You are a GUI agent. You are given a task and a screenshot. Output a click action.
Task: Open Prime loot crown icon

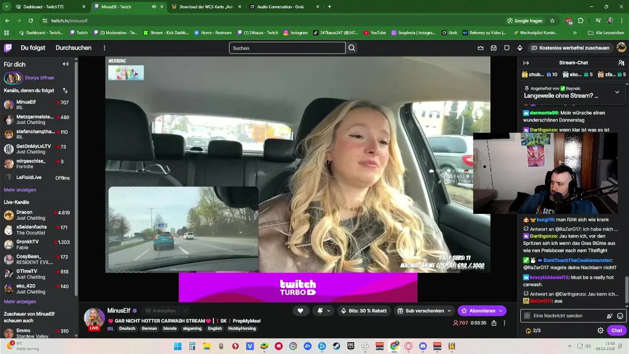tap(481, 48)
